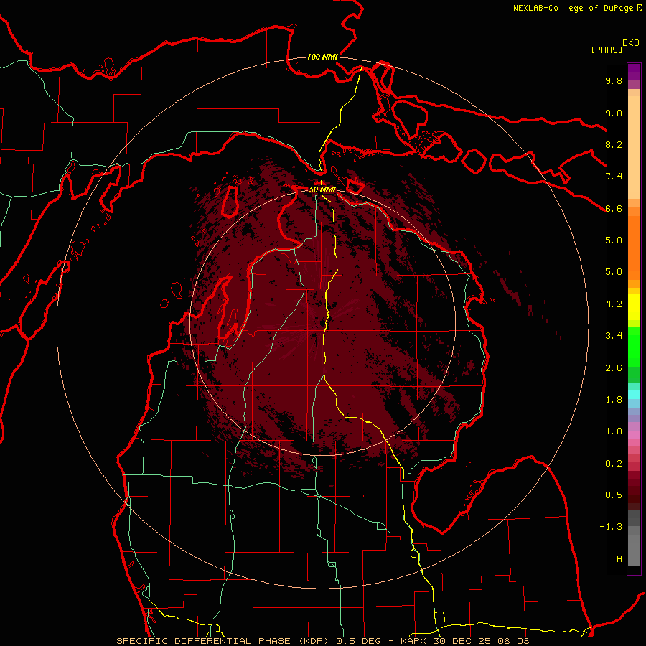Click the SPECIFIC DIFFERENTIAL PHASE (KDP) caption
Image resolution: width=646 pixels, height=646 pixels.
[x=223, y=641]
